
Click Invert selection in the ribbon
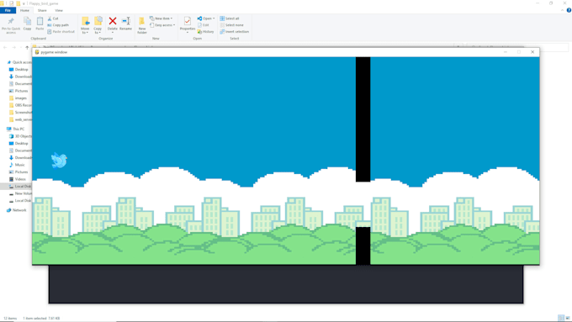click(x=235, y=32)
